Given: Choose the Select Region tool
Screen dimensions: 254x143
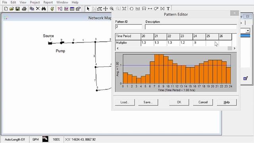Looking at the screenshot, I should click(100, 9).
